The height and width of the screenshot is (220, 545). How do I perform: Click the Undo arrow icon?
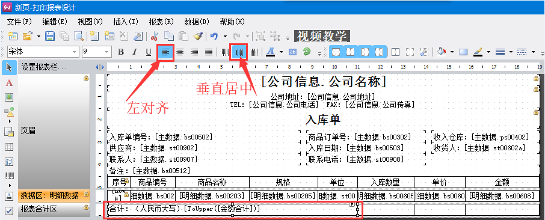214,36
